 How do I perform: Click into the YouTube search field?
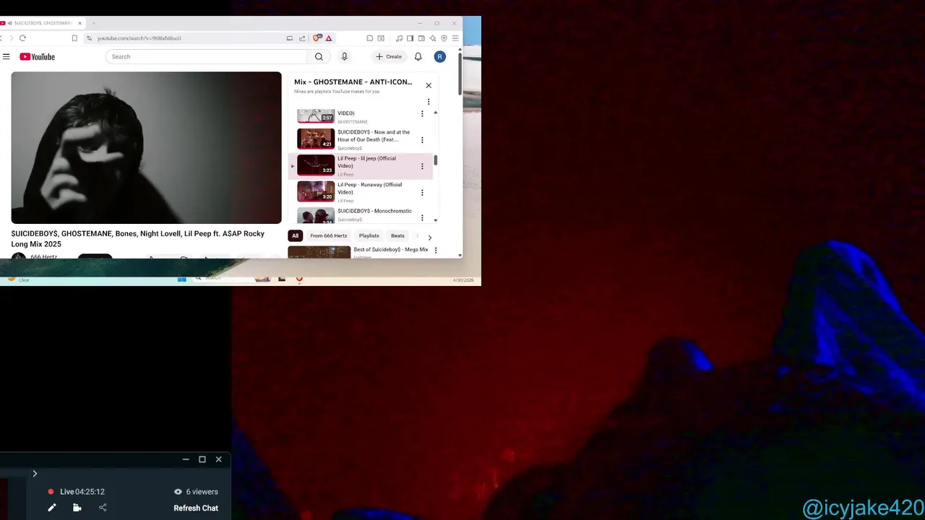(206, 56)
